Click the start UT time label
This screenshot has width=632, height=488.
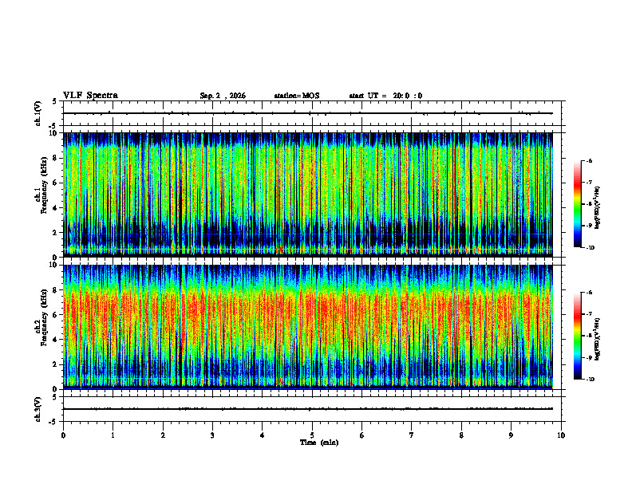pyautogui.click(x=385, y=96)
